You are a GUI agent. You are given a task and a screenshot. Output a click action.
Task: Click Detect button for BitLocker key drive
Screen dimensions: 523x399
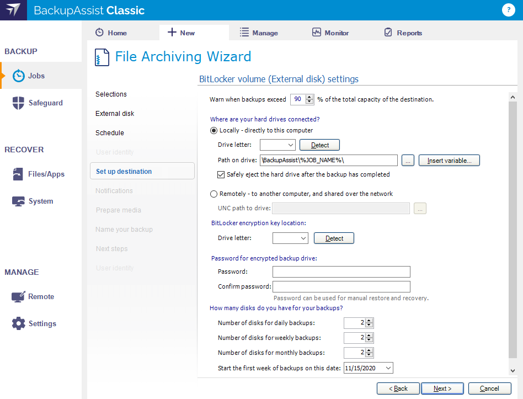(334, 238)
